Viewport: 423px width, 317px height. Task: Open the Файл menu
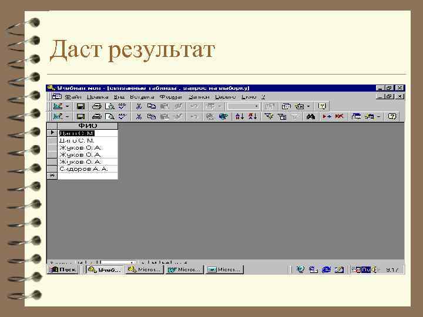tap(73, 96)
